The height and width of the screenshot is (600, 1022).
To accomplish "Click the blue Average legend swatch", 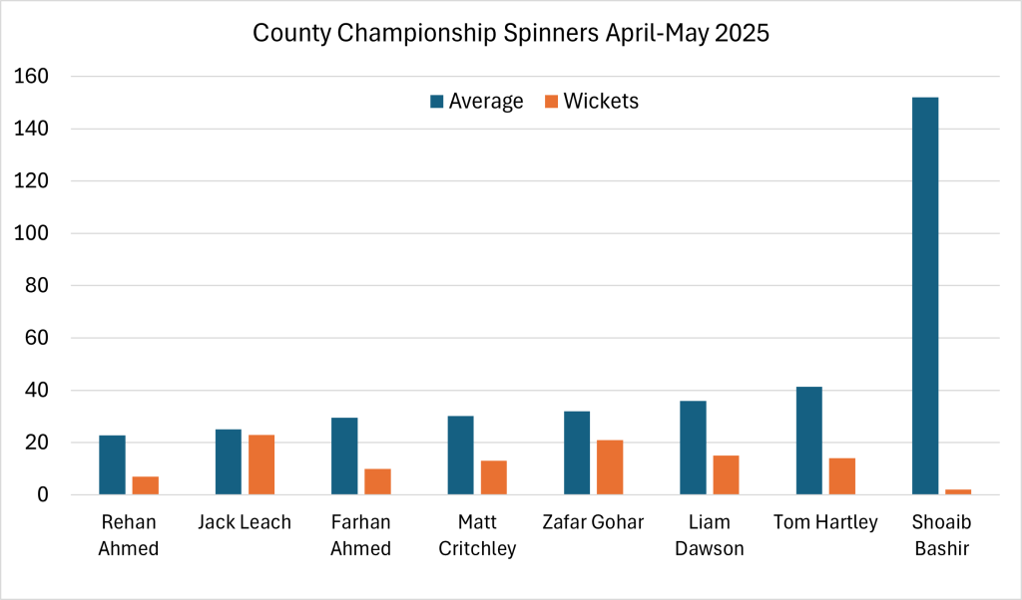I will [436, 102].
